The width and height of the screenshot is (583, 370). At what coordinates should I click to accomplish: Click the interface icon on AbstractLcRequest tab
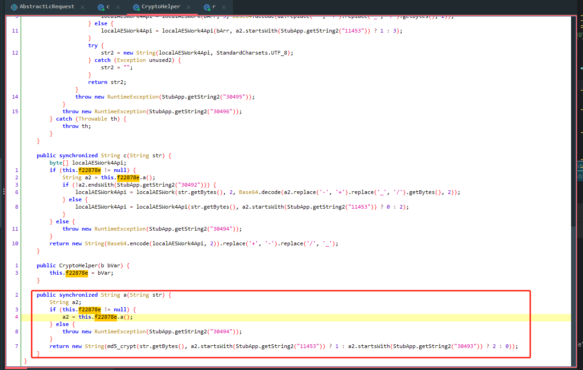pos(14,6)
